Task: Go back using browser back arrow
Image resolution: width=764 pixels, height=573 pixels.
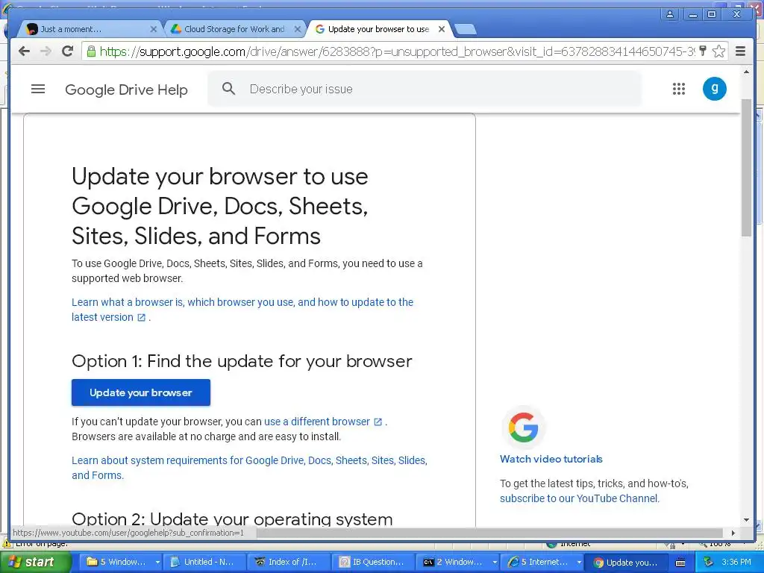Action: click(x=24, y=51)
